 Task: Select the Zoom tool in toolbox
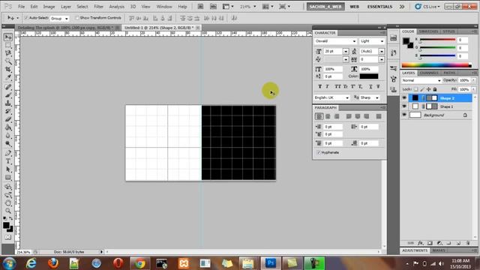pos(8,211)
